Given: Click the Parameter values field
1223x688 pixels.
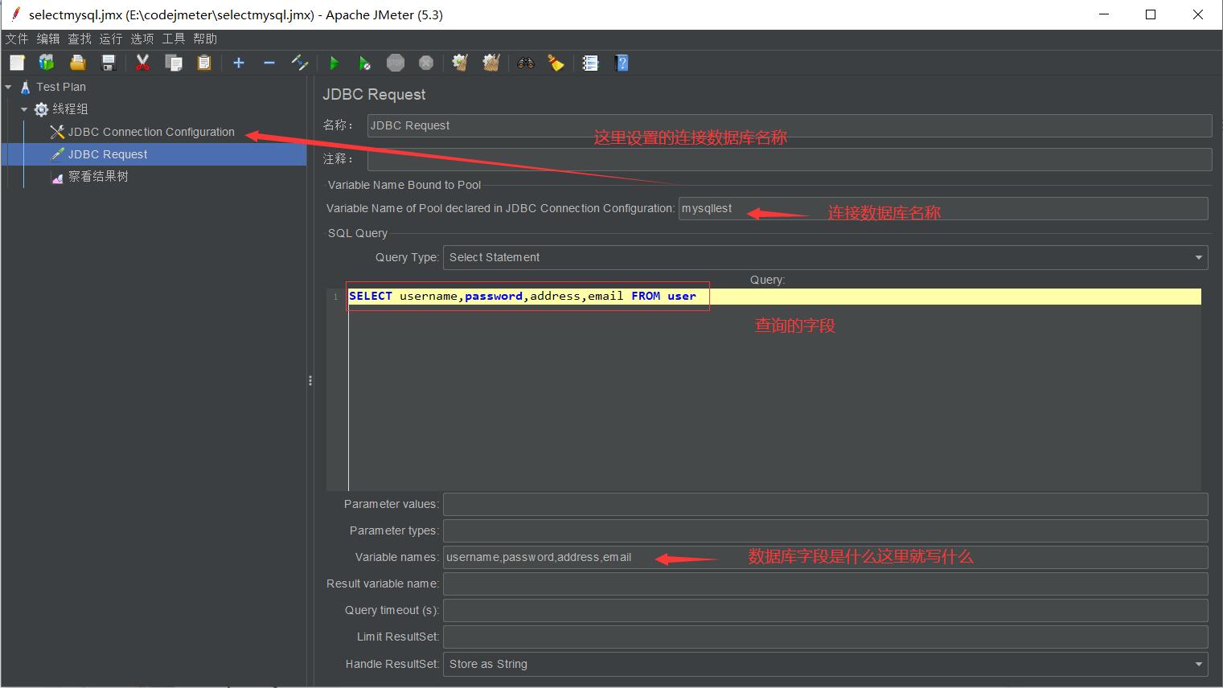Looking at the screenshot, I should coord(826,504).
